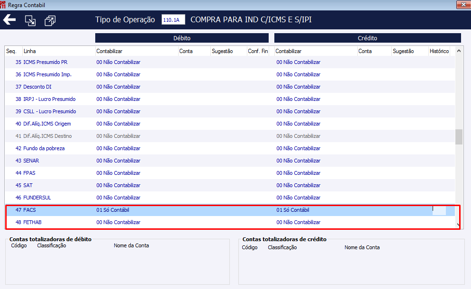This screenshot has width=471, height=289.
Task: Select row 46 FUNDERSUL
Action: pos(230,198)
